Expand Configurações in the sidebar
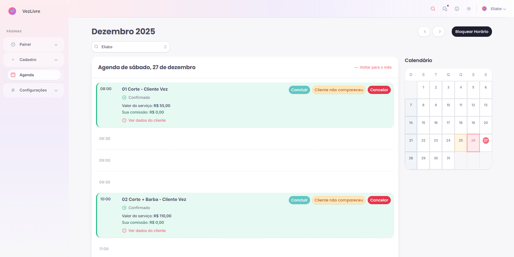514x257 pixels. point(34,90)
